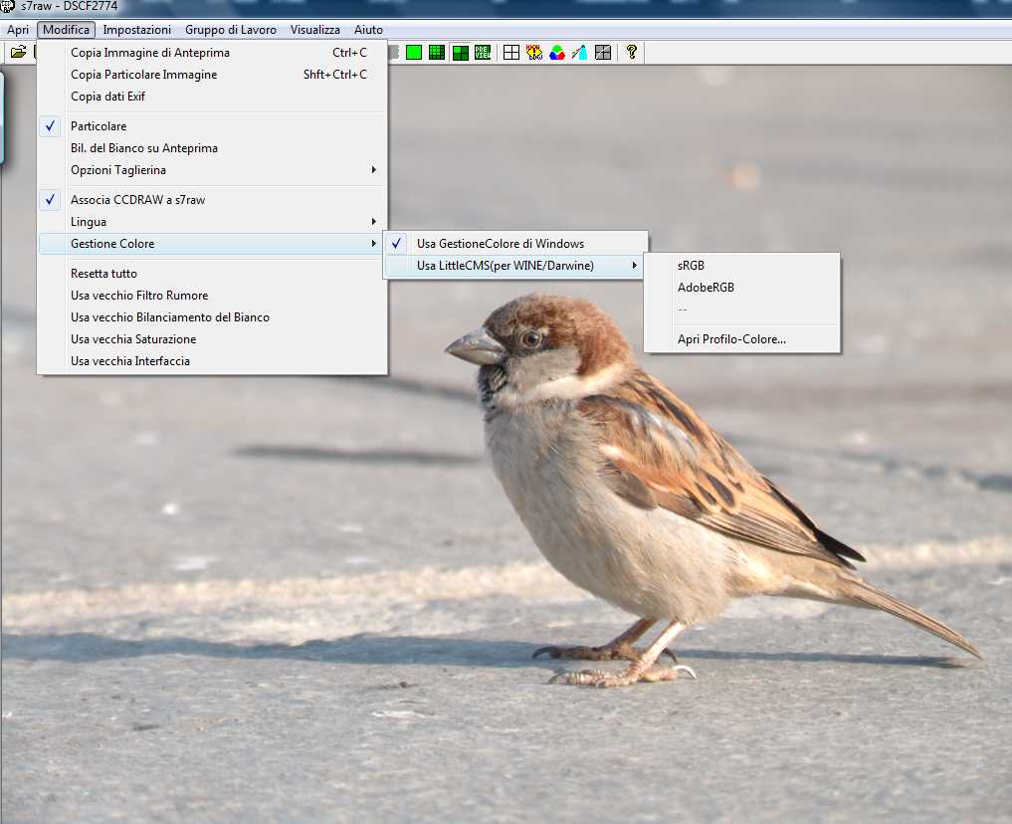The height and width of the screenshot is (824, 1012).
Task: Choose Copia dati Exif menu entry
Action: pyautogui.click(x=107, y=97)
